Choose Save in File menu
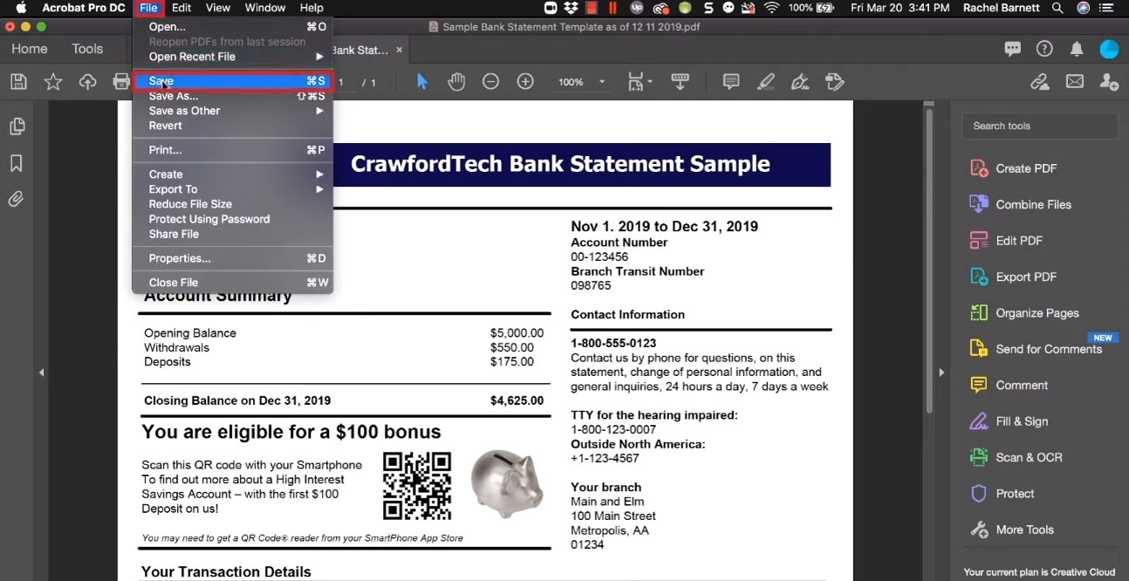The width and height of the screenshot is (1129, 581). click(x=233, y=81)
